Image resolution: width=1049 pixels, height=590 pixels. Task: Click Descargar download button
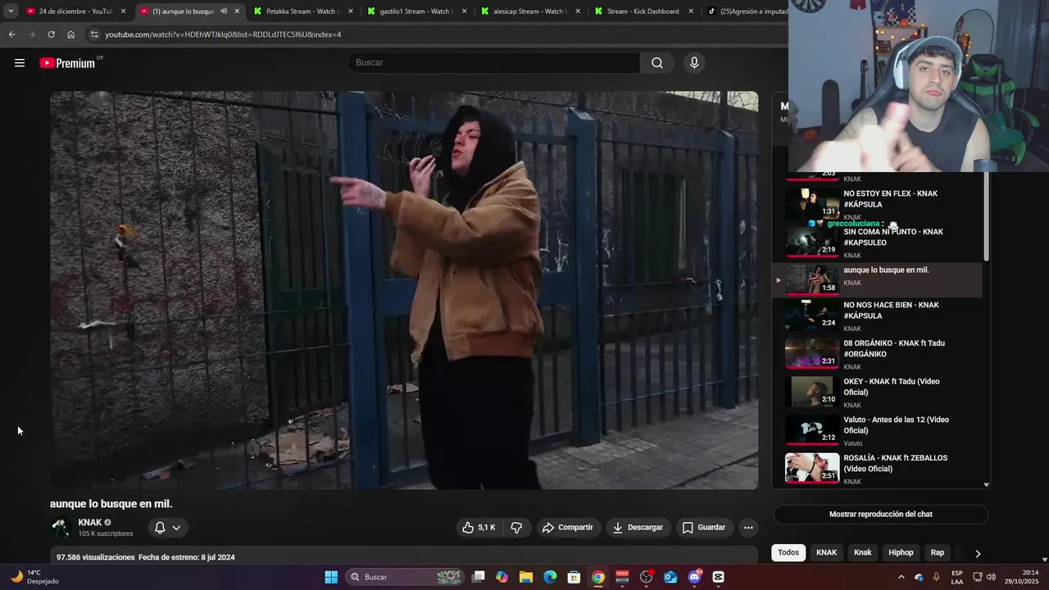point(638,528)
